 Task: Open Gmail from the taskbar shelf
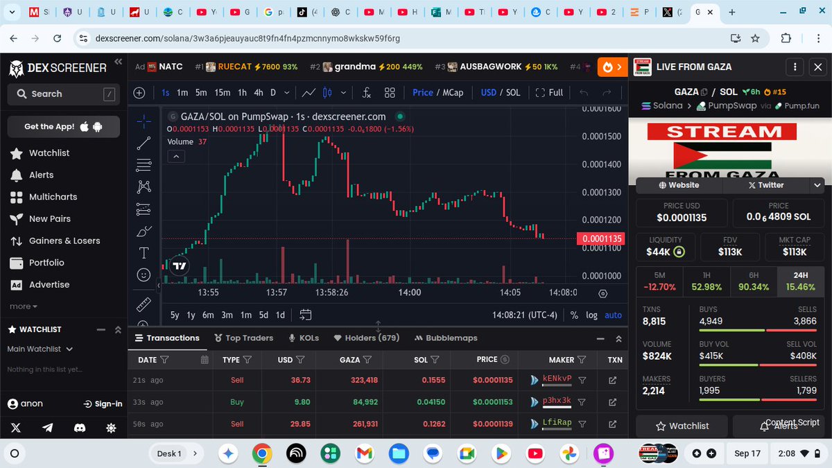pyautogui.click(x=365, y=453)
